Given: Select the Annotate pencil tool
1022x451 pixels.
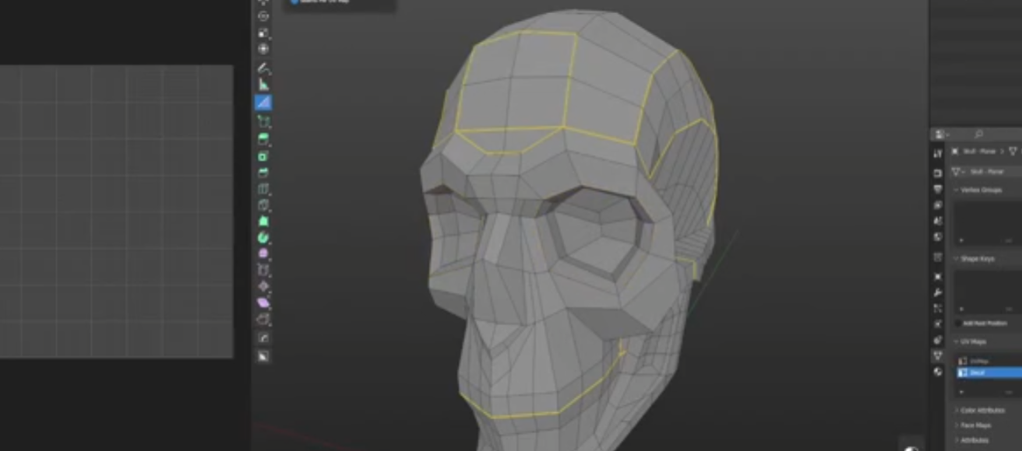Looking at the screenshot, I should tap(263, 68).
